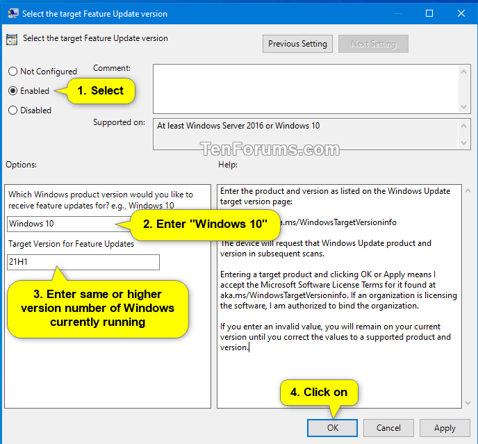
Task: Click the title bar policy icon
Action: tap(13, 13)
